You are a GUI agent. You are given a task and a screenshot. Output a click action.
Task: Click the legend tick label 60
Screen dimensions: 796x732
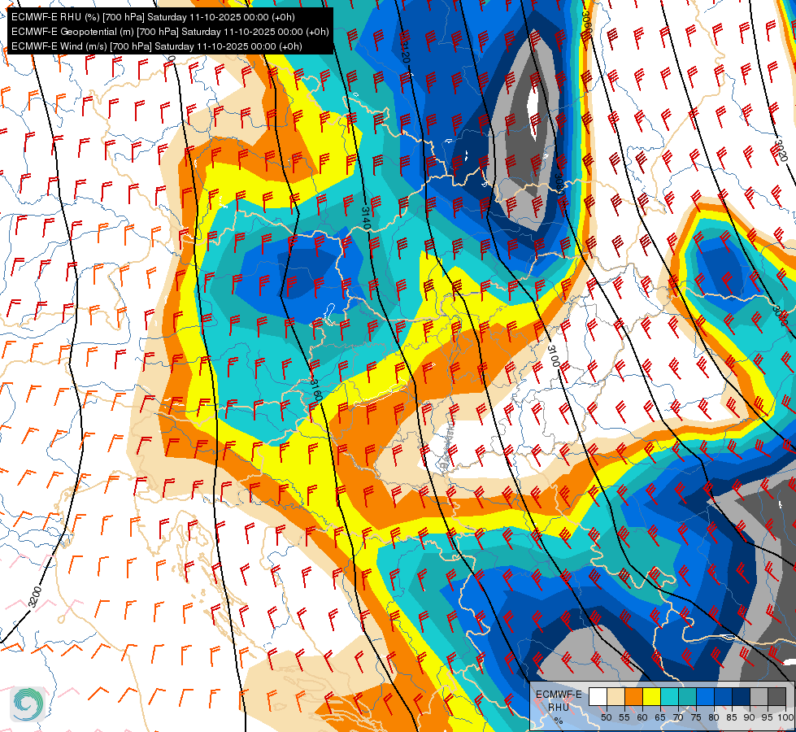pos(642,718)
